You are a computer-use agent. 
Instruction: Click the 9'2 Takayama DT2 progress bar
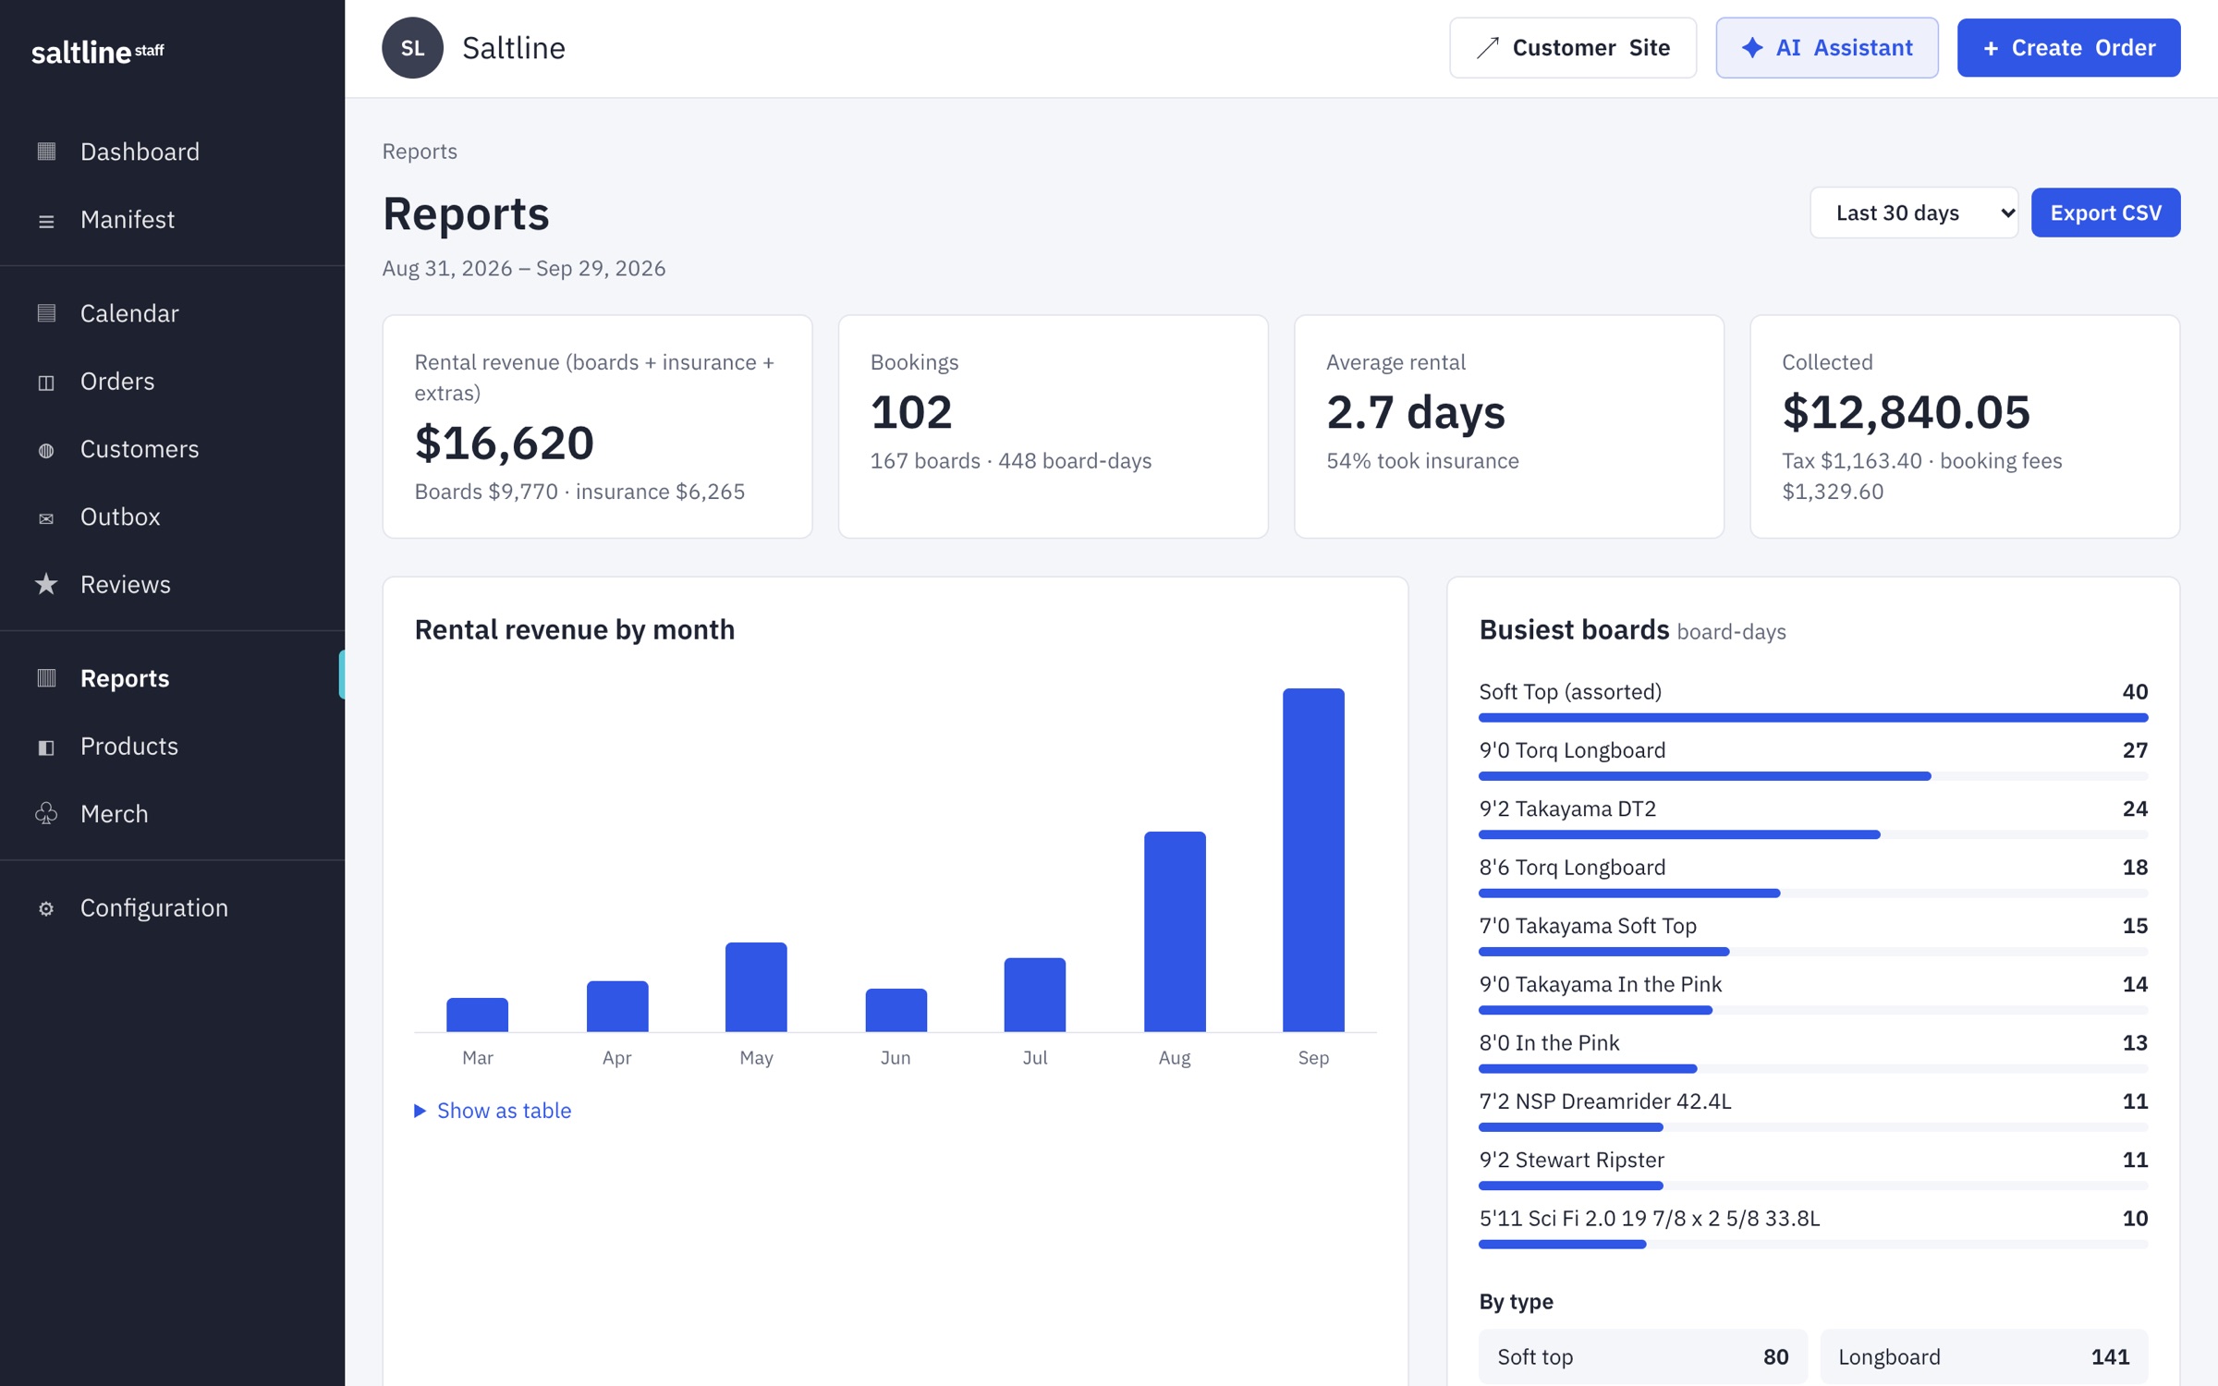point(1813,835)
